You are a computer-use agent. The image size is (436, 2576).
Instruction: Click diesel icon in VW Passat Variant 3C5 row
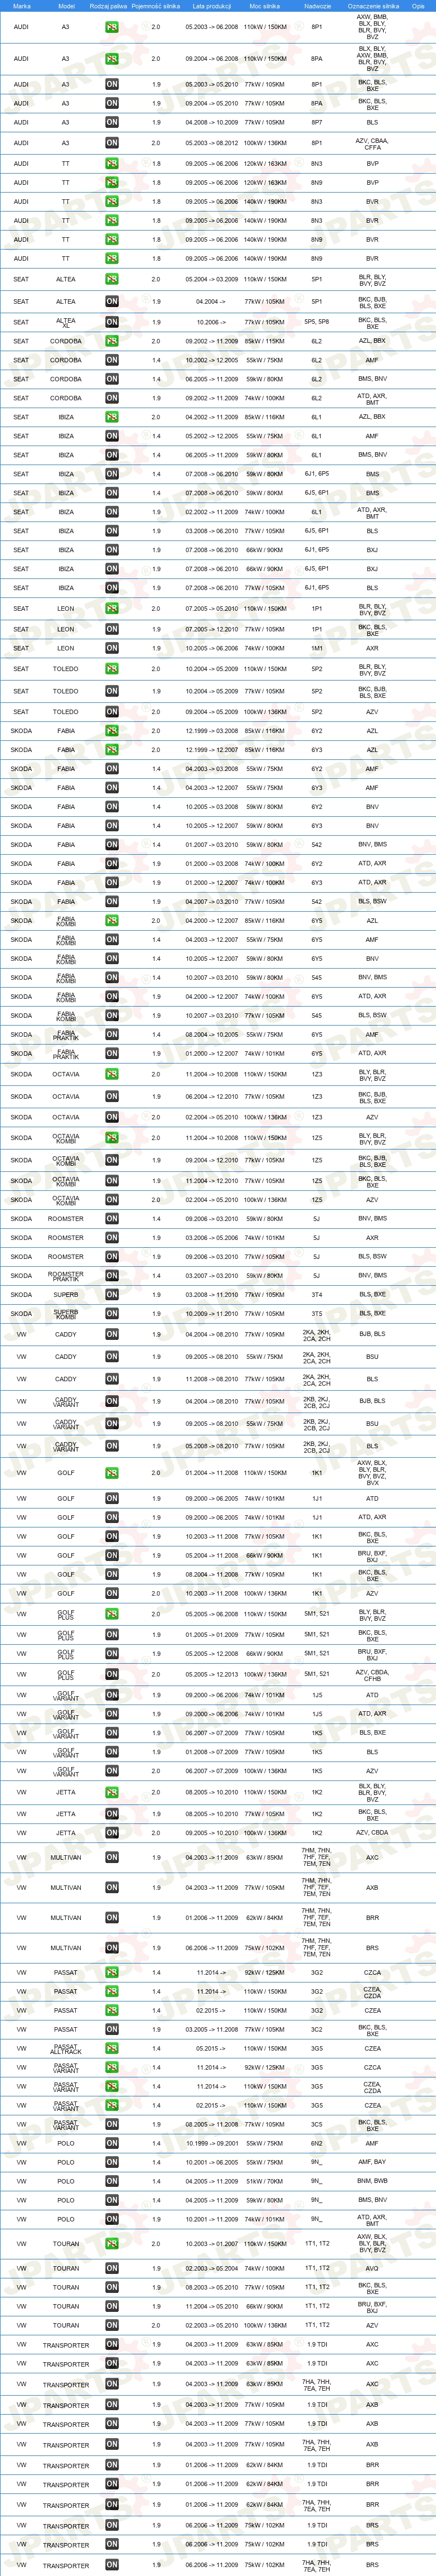click(112, 2124)
